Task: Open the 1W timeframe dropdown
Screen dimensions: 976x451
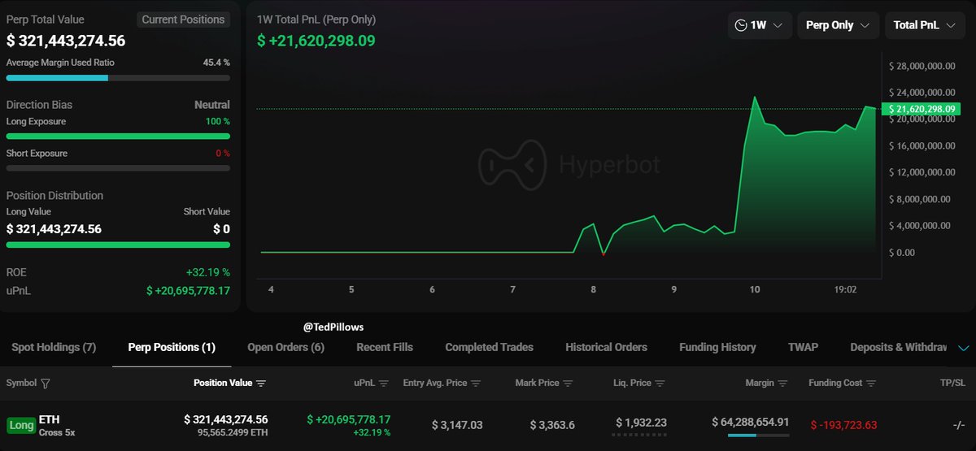Action: (x=760, y=25)
